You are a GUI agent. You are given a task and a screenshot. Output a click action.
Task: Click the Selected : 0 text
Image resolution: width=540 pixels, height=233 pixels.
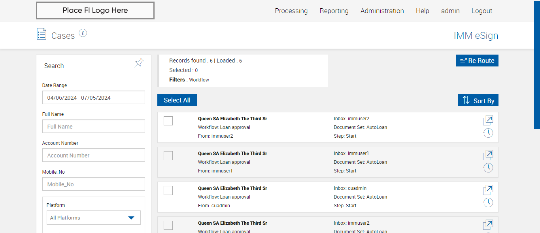[183, 70]
